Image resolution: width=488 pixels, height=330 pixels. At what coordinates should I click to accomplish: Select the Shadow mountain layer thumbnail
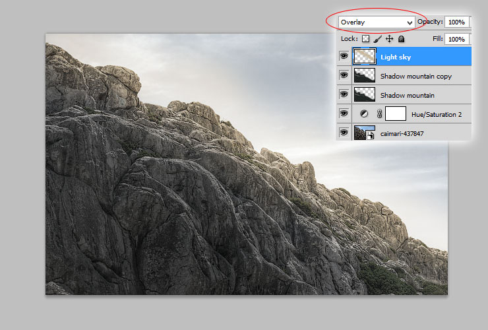pos(365,94)
